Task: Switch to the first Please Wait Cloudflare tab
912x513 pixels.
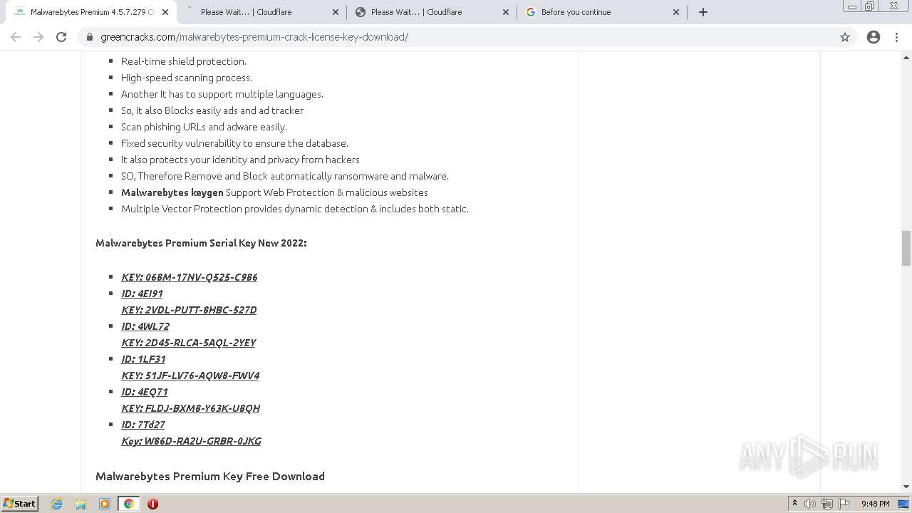Action: point(261,12)
